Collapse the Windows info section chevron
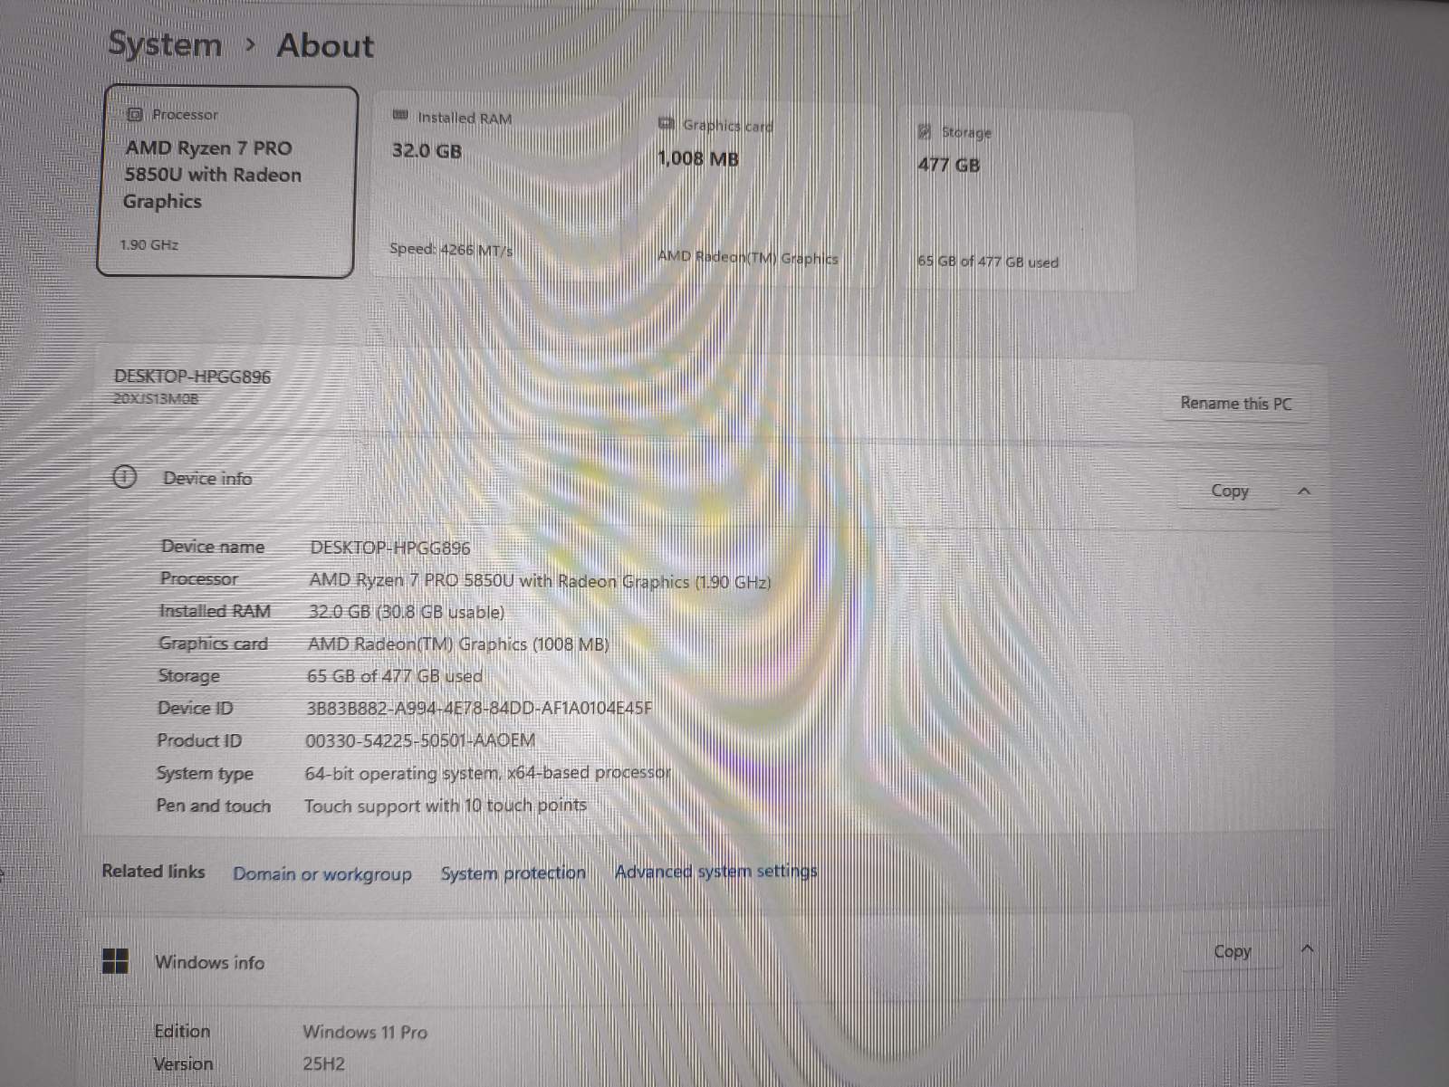 tap(1307, 949)
